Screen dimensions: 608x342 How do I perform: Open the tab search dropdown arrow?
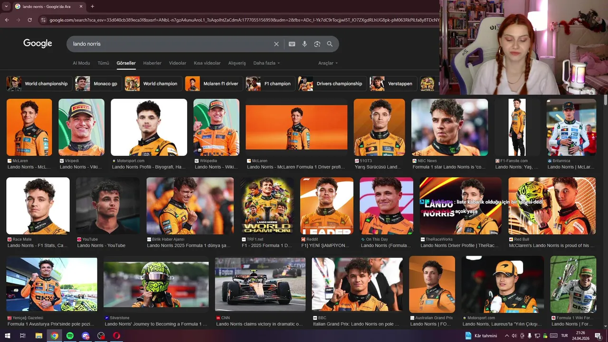[6, 7]
